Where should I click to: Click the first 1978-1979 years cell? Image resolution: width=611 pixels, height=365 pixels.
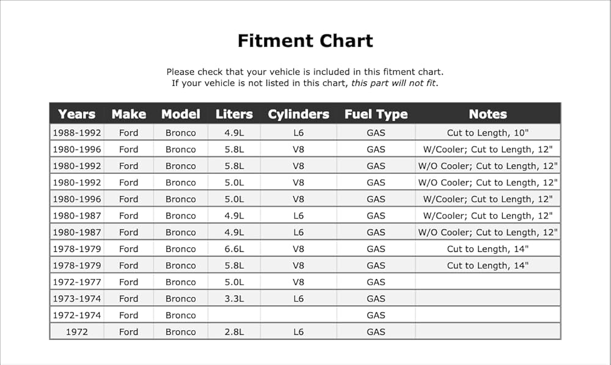(77, 248)
